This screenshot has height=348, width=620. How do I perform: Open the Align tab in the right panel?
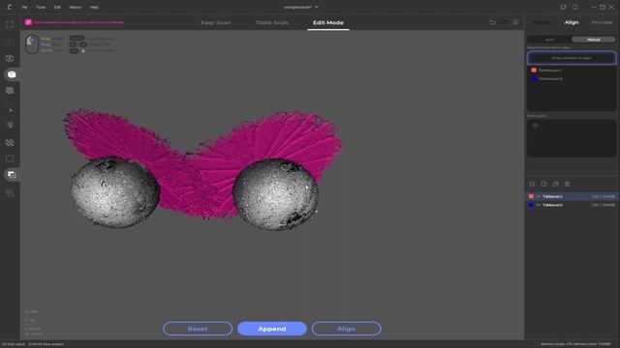pos(572,22)
